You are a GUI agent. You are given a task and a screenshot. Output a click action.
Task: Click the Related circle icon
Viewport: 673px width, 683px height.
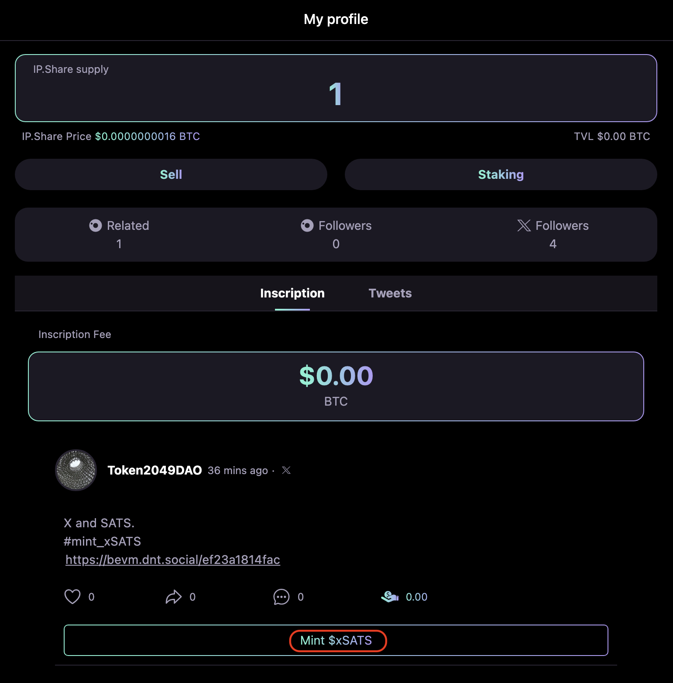(96, 225)
